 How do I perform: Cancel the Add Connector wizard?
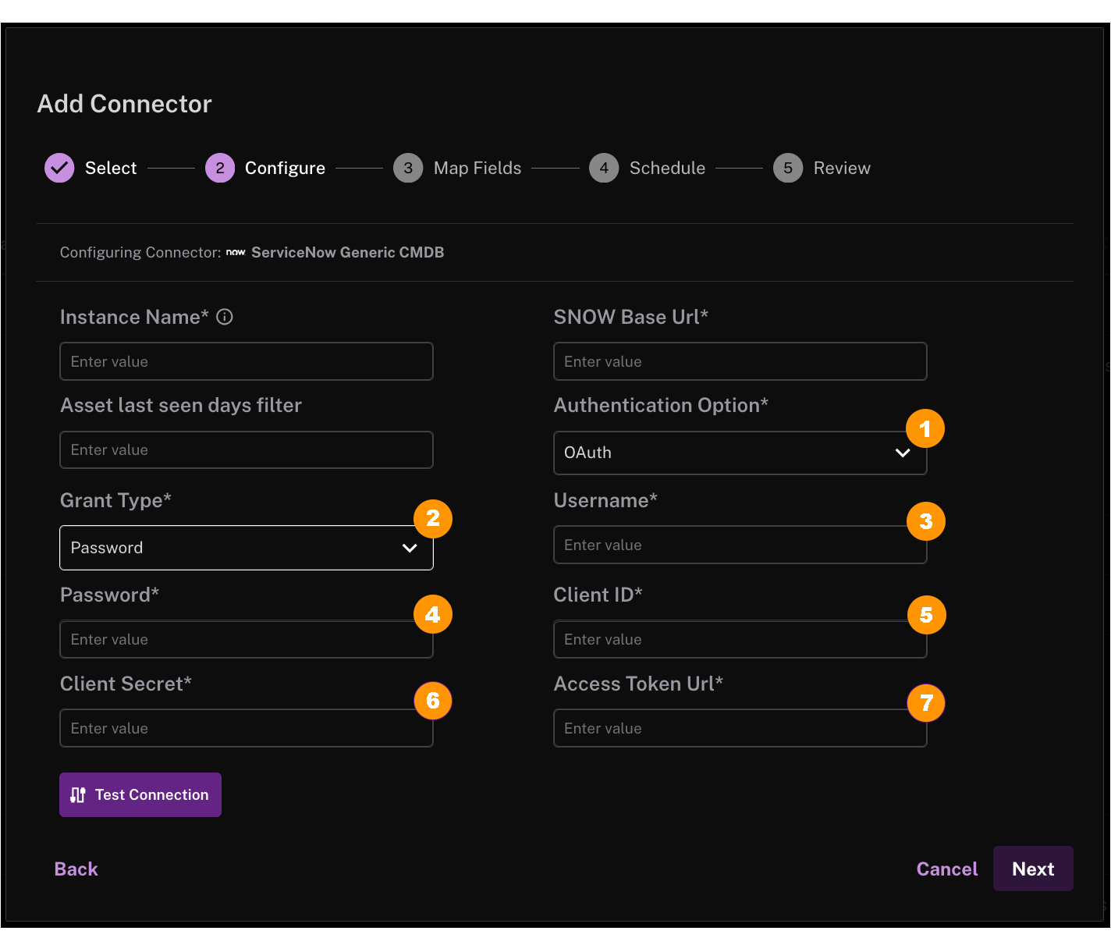[946, 869]
